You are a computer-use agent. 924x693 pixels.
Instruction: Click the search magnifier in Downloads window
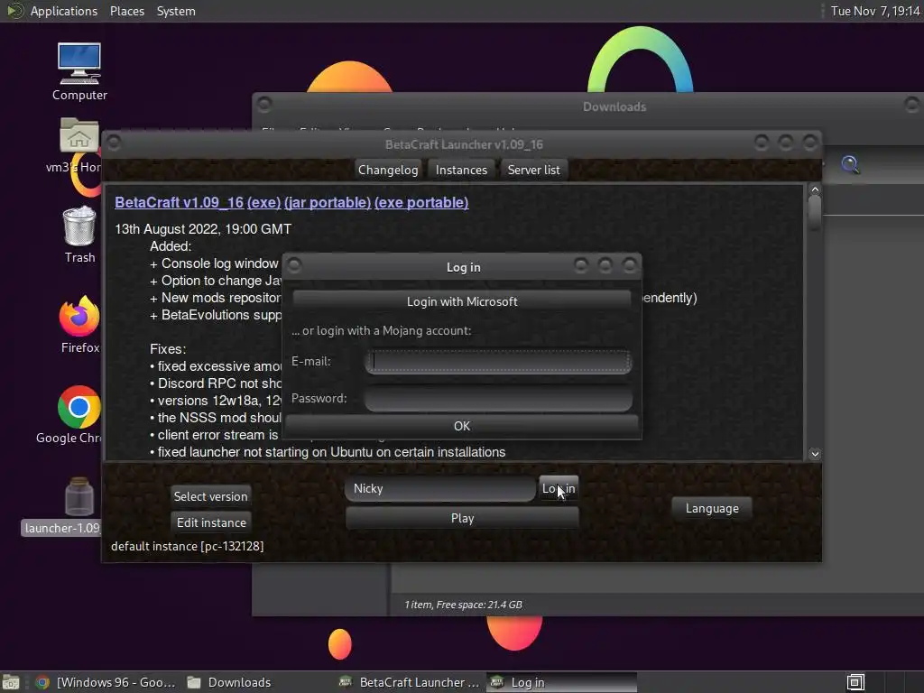pyautogui.click(x=850, y=164)
